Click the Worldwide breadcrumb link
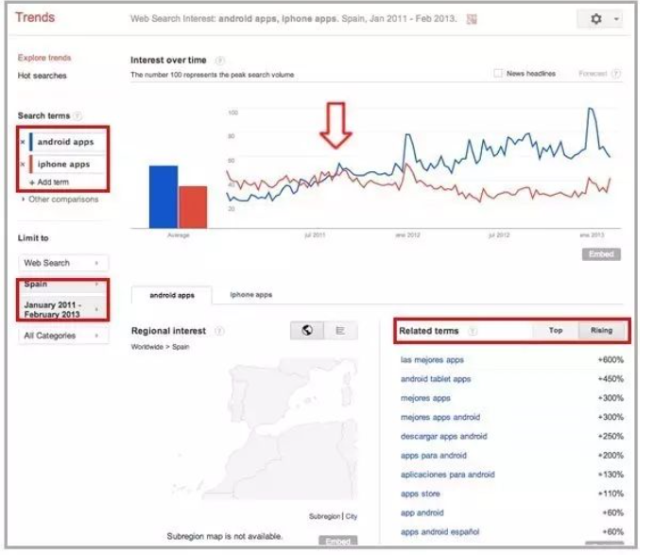 (146, 347)
